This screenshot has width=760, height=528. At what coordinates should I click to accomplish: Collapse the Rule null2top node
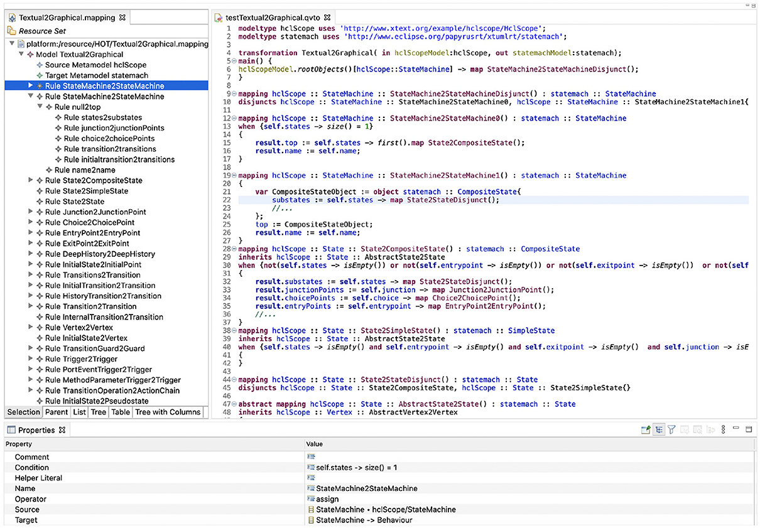point(40,107)
